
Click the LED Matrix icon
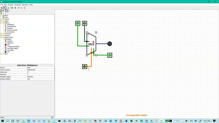(5, 50)
